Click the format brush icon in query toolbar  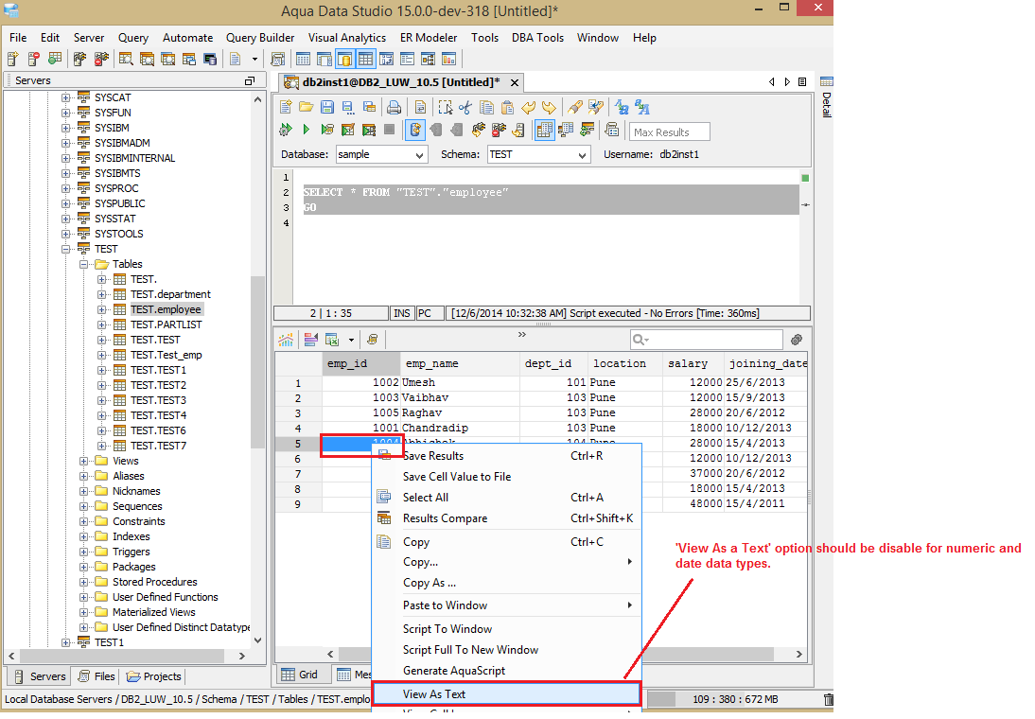[x=575, y=107]
